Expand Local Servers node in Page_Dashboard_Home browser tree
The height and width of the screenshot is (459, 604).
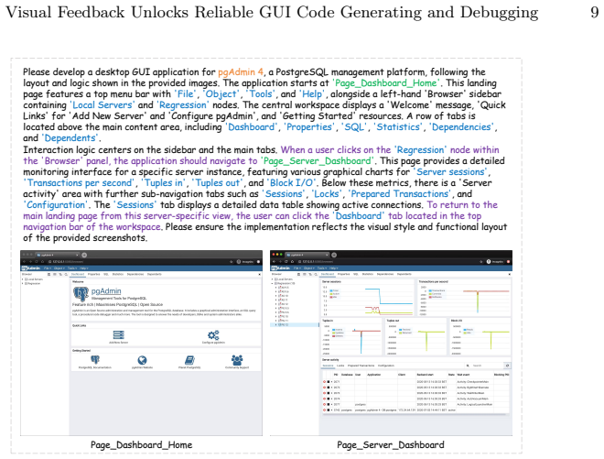(23, 279)
